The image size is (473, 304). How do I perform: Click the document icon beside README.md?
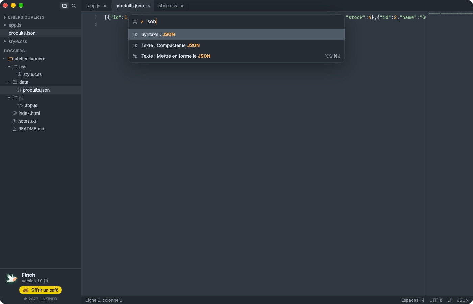click(14, 129)
